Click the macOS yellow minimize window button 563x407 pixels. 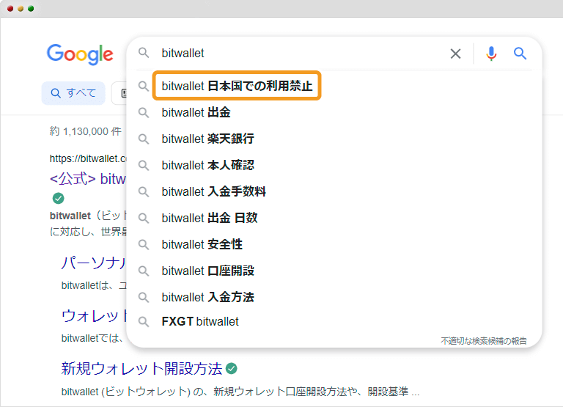[21, 9]
